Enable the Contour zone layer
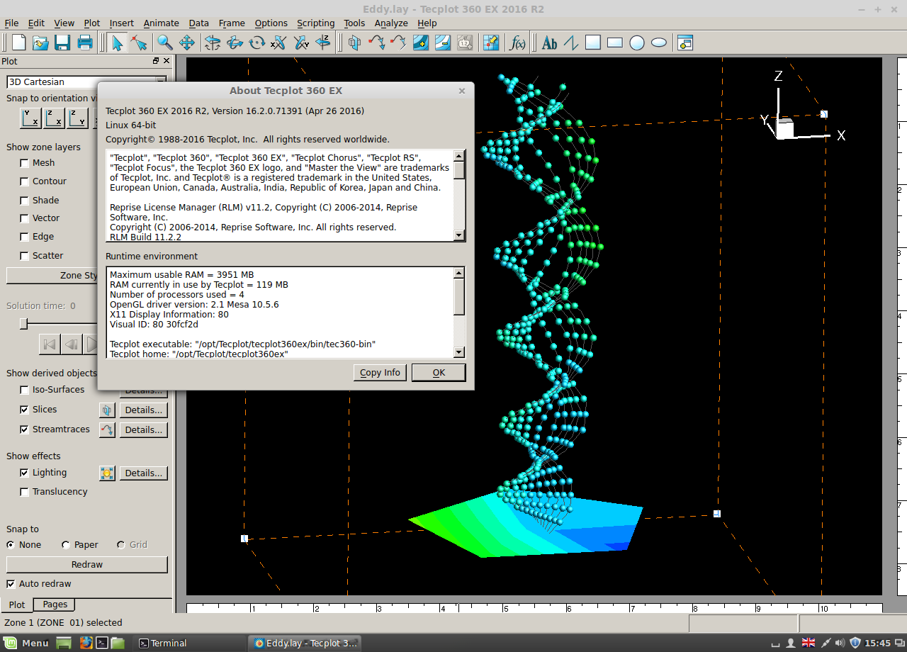Screen dimensions: 907x652 [x=25, y=181]
